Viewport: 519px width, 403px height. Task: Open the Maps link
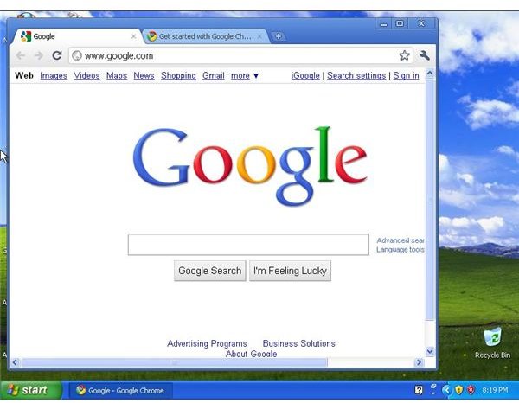click(117, 76)
